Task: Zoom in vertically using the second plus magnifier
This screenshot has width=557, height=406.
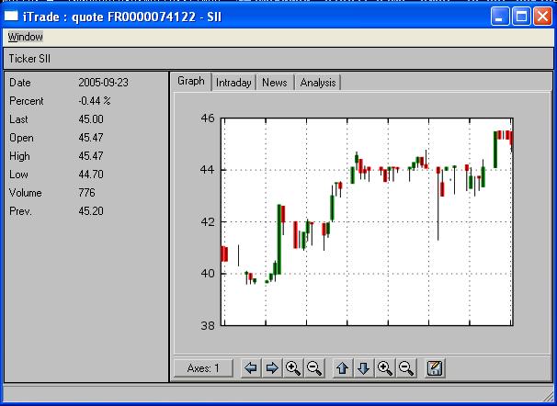Action: 385,368
